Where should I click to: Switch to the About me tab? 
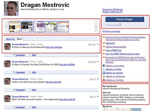[10, 39]
